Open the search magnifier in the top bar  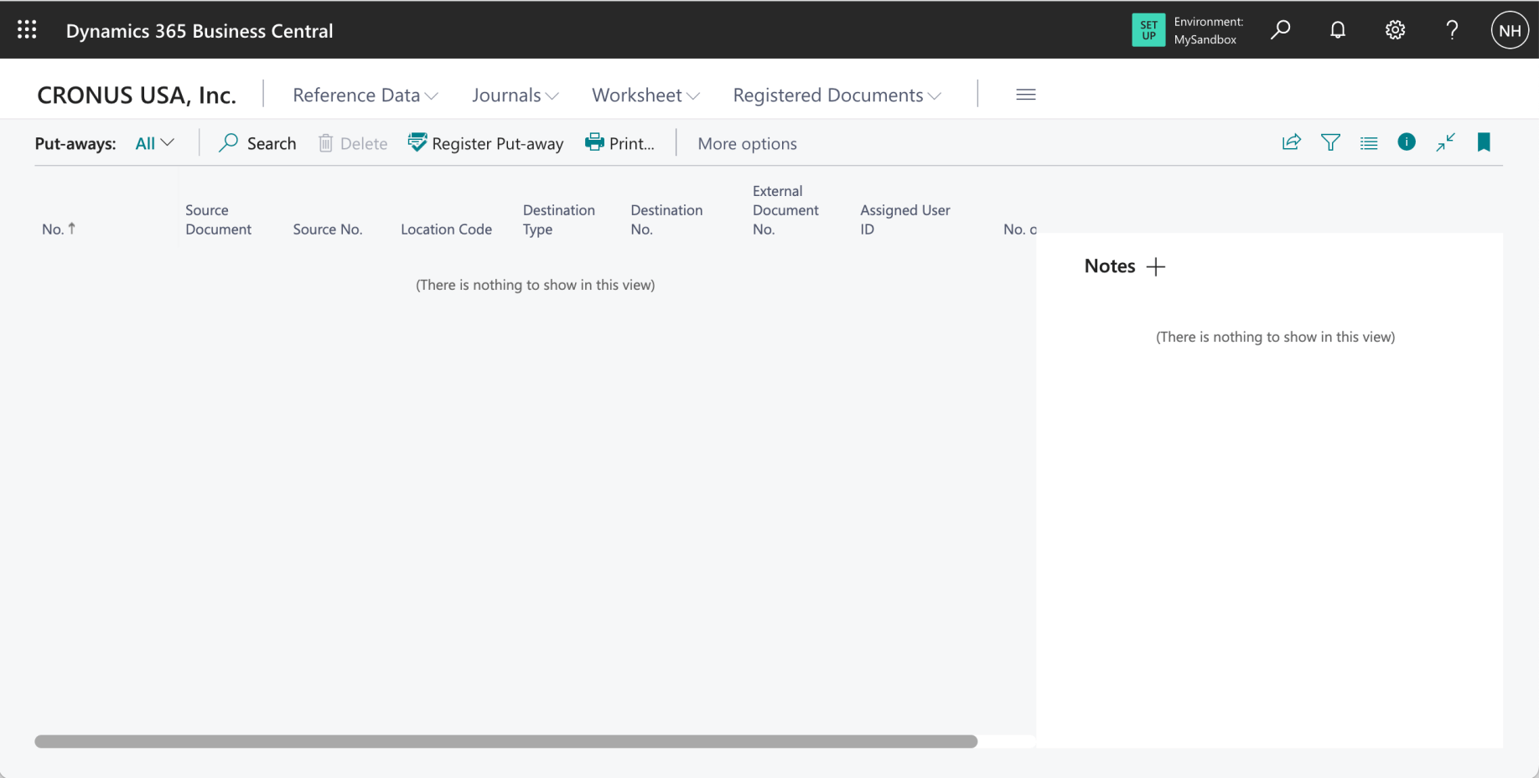[x=1280, y=30]
